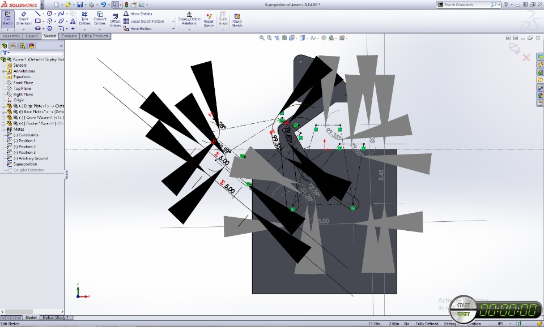Click the horizontal scrollbar of feature tree

click(32, 312)
